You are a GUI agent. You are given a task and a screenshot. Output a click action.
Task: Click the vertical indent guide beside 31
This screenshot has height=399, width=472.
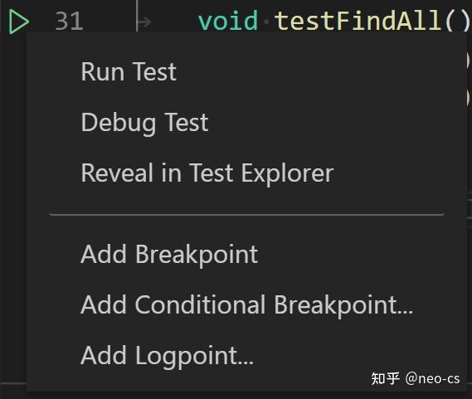(x=137, y=16)
